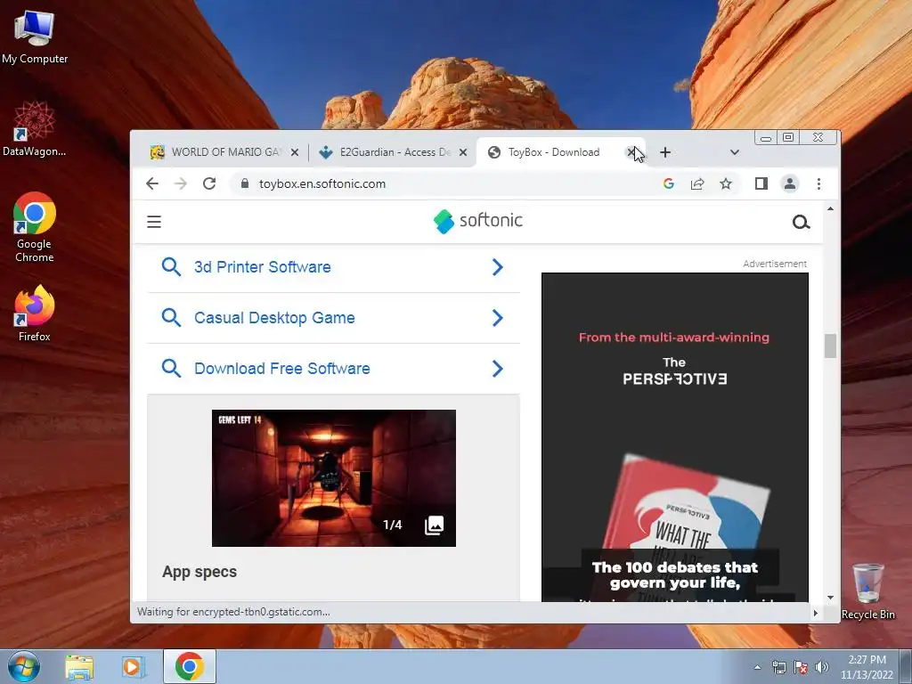Close the WORLD OF MARIO GAMES tab
Image resolution: width=912 pixels, height=684 pixels.
coord(295,152)
